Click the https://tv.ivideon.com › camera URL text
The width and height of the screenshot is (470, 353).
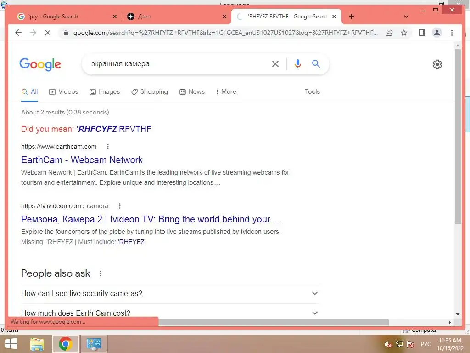(x=64, y=206)
